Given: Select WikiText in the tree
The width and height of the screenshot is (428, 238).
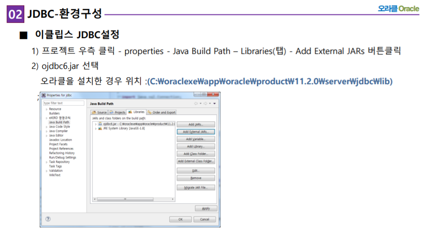Looking at the screenshot, I should (55, 175).
